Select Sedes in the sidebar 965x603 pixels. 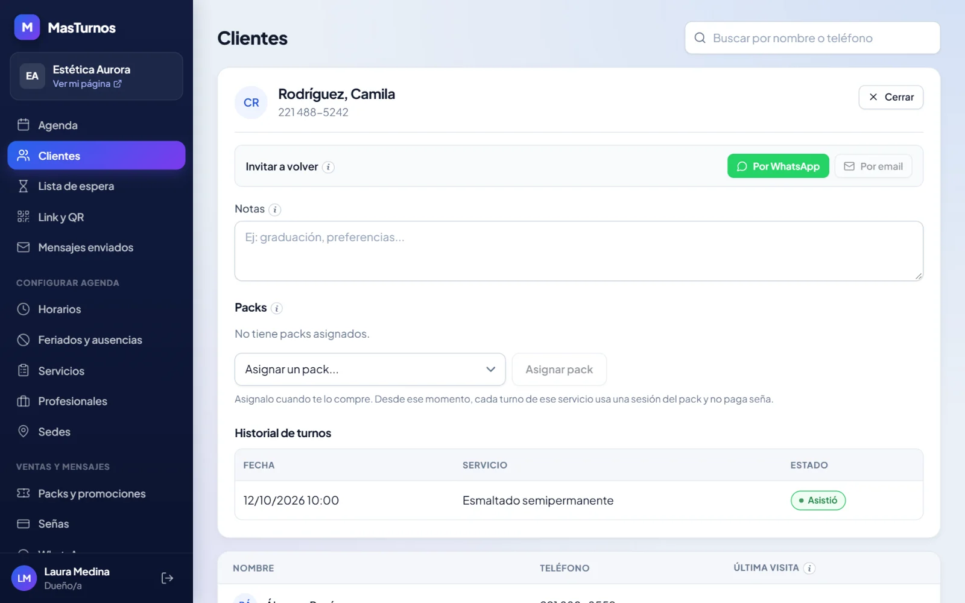[96, 432]
